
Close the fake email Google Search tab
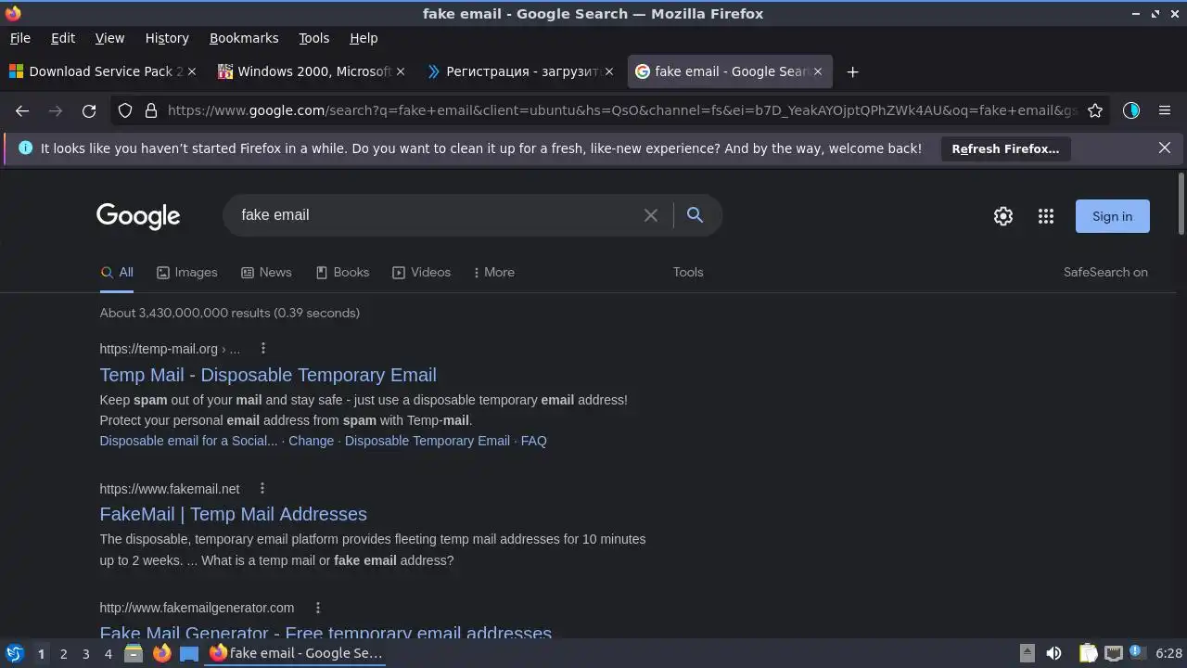point(818,71)
